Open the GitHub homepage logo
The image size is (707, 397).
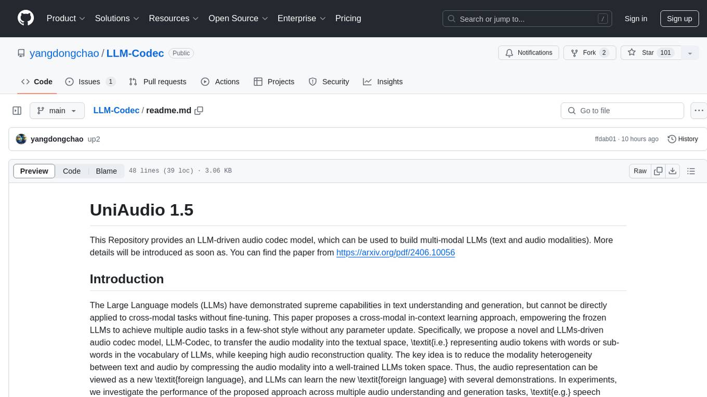[25, 18]
